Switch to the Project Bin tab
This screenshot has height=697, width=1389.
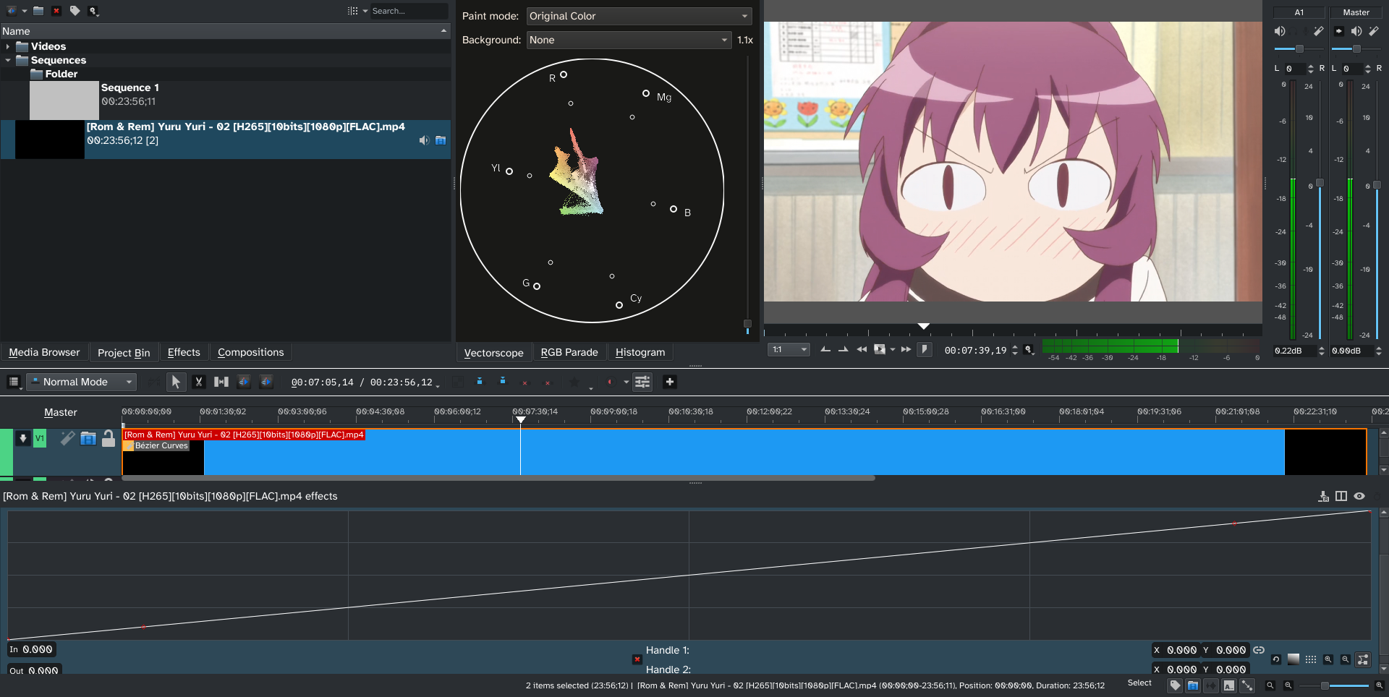click(x=124, y=352)
